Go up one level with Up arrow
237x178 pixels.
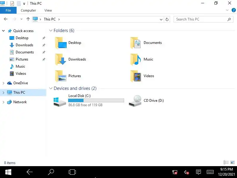tap(28, 19)
